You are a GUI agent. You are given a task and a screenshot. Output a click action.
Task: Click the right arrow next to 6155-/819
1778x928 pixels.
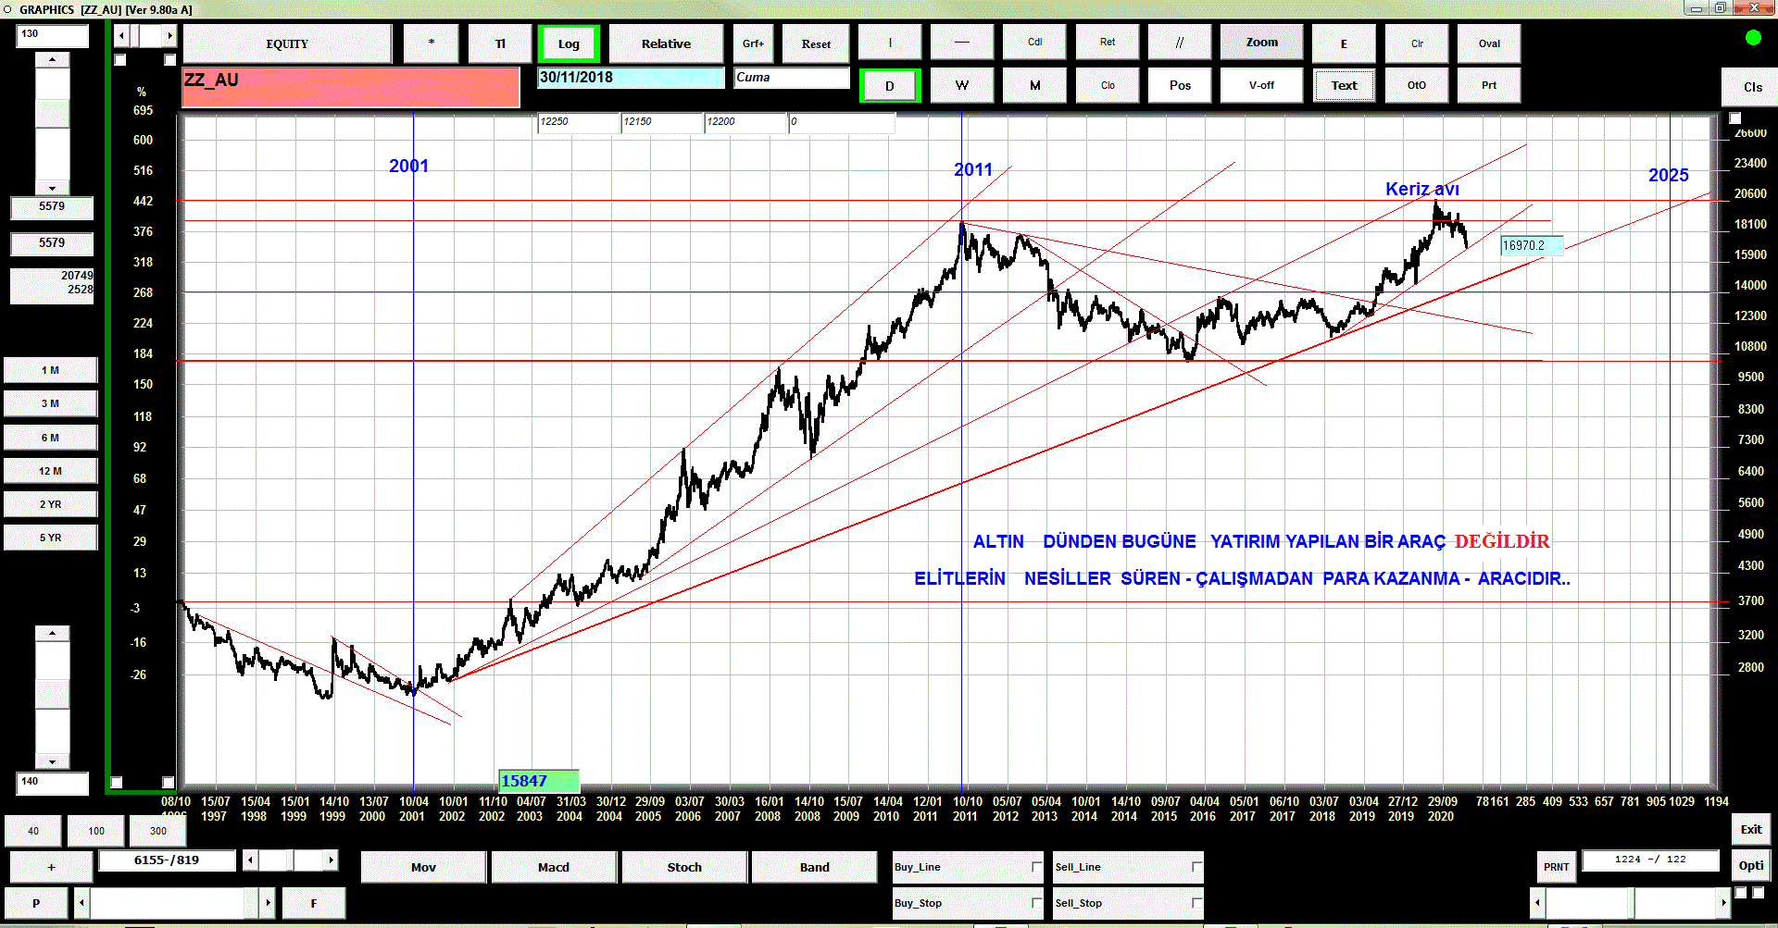[331, 860]
